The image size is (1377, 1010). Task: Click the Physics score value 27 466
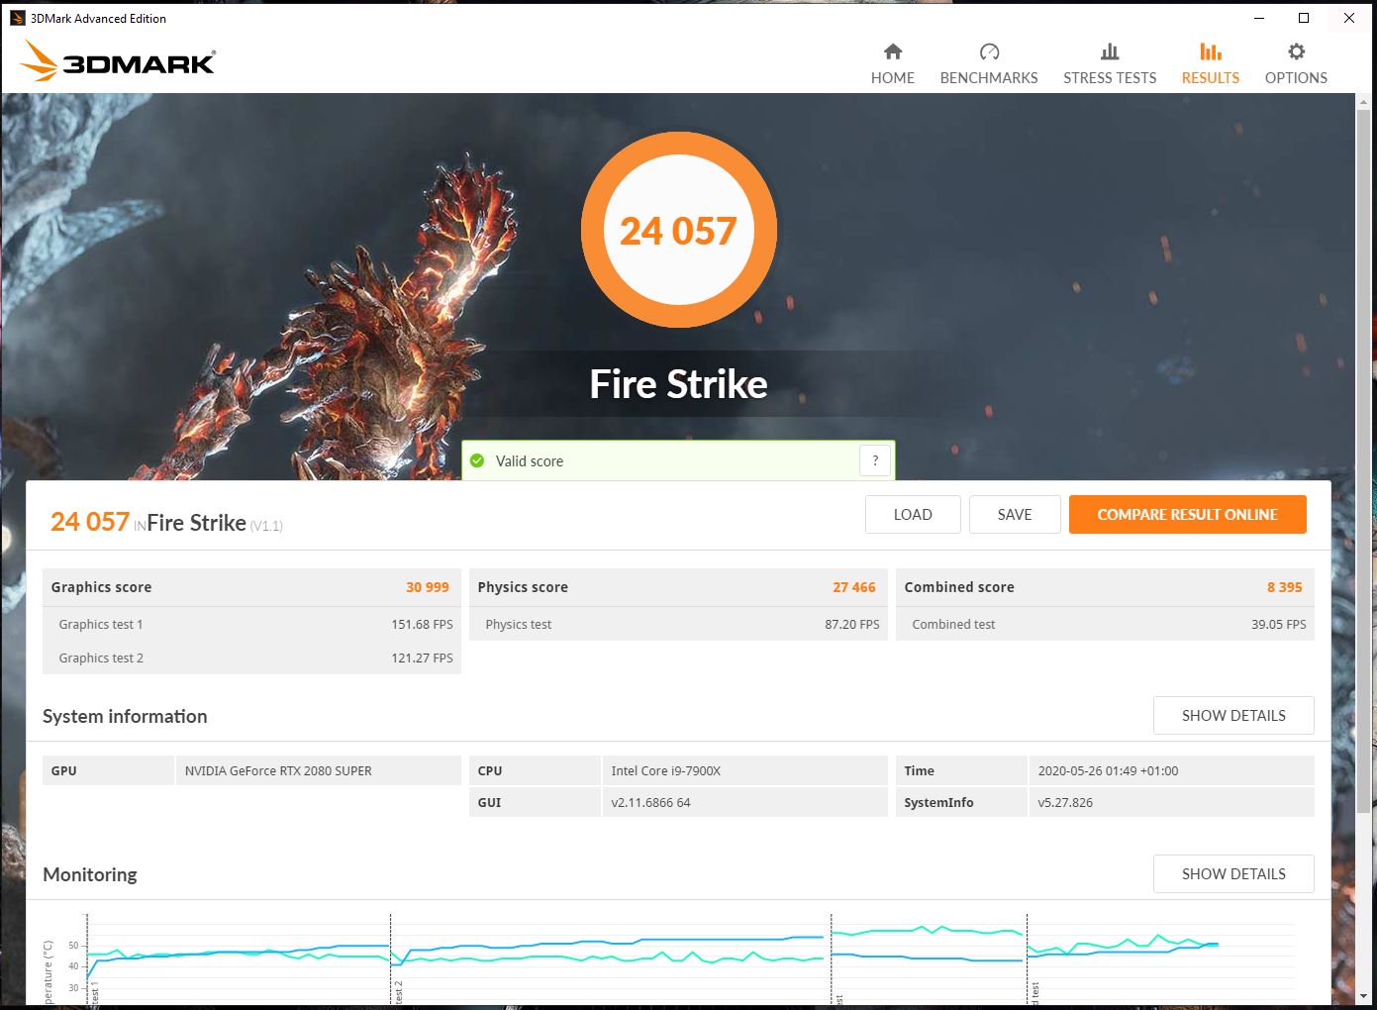854,587
